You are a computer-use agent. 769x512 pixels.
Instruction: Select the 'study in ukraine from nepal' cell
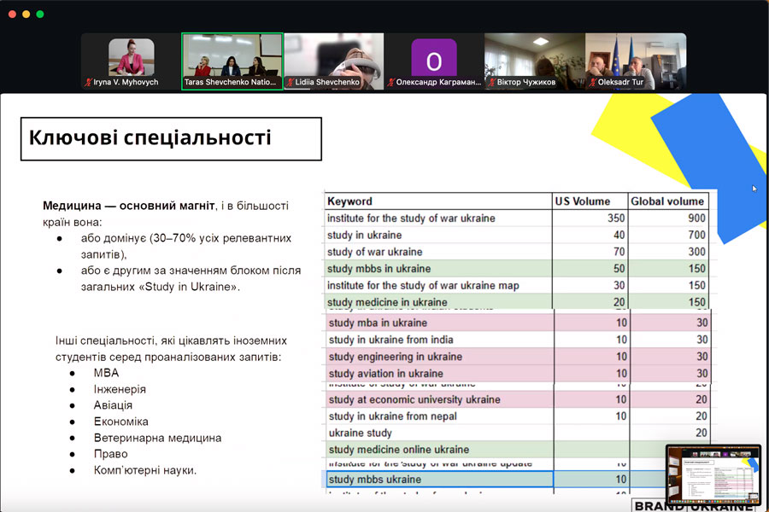440,416
